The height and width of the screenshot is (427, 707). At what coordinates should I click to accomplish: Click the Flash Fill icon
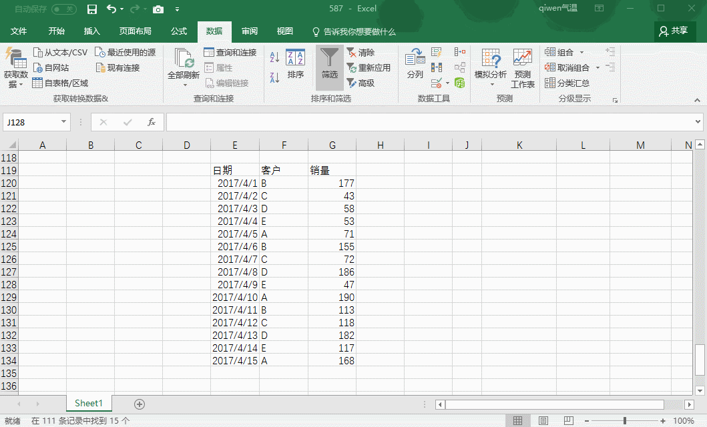(x=436, y=52)
